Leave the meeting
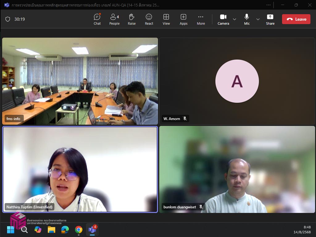The width and height of the screenshot is (316, 237). tap(296, 19)
